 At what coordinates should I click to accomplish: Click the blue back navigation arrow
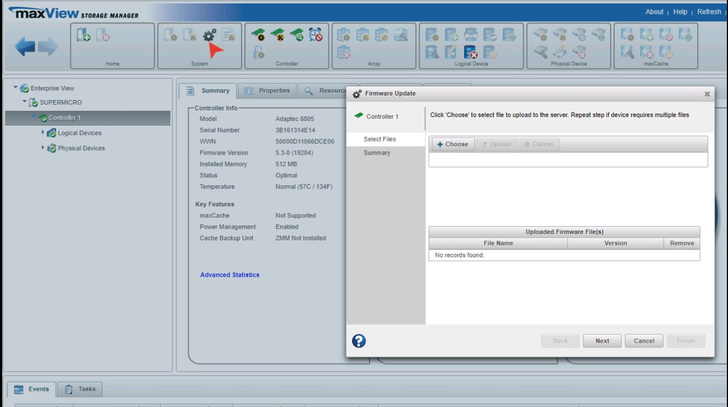tap(25, 47)
